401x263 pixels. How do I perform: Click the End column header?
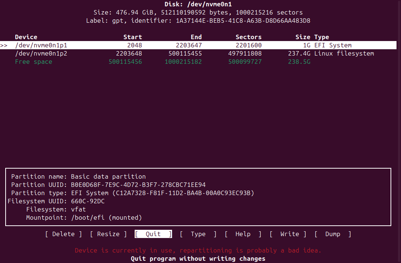(x=196, y=37)
